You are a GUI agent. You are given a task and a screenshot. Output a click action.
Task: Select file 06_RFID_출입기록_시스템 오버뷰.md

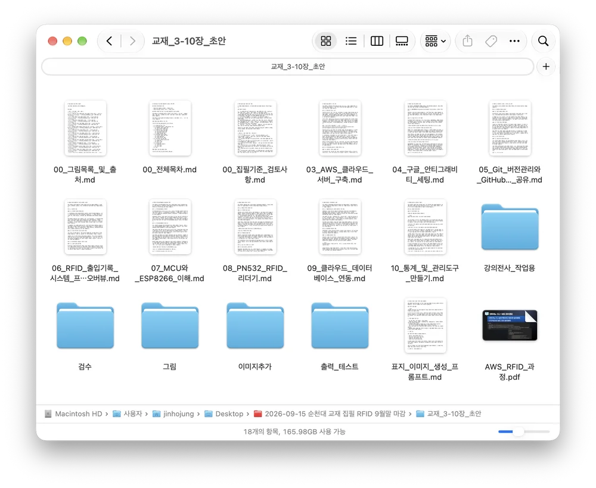tap(85, 241)
